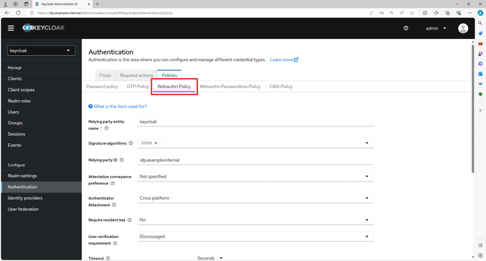Viewport: 486px width, 261px height.
Task: Click the browser back arrow
Action: 7,13
